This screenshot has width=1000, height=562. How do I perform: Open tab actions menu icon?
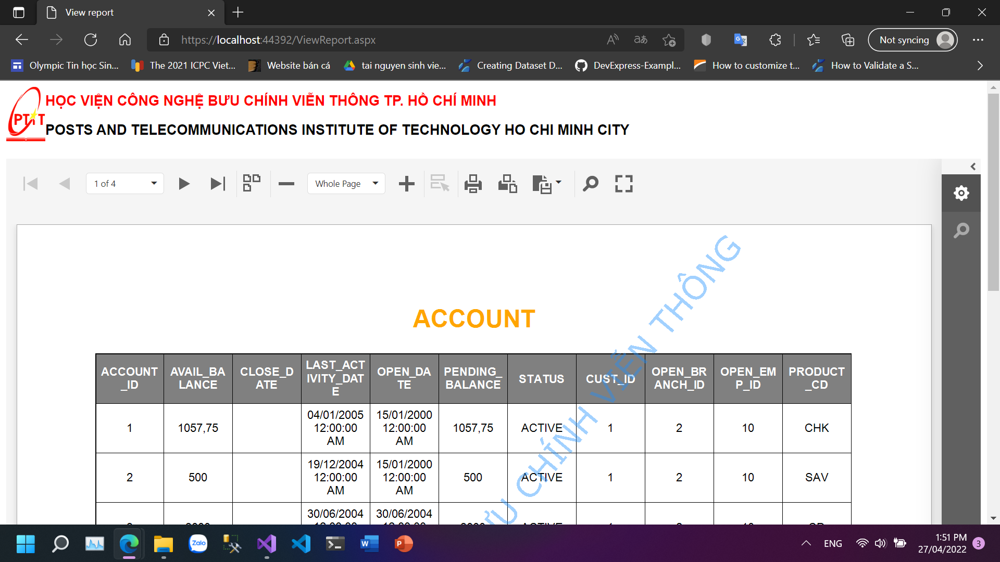click(x=19, y=12)
